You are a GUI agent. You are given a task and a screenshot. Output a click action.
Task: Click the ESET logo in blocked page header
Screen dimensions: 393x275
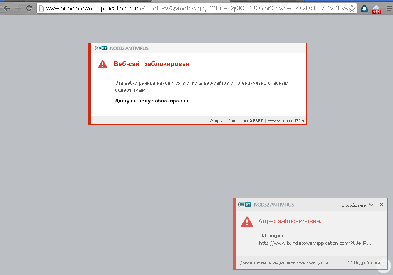pos(101,48)
